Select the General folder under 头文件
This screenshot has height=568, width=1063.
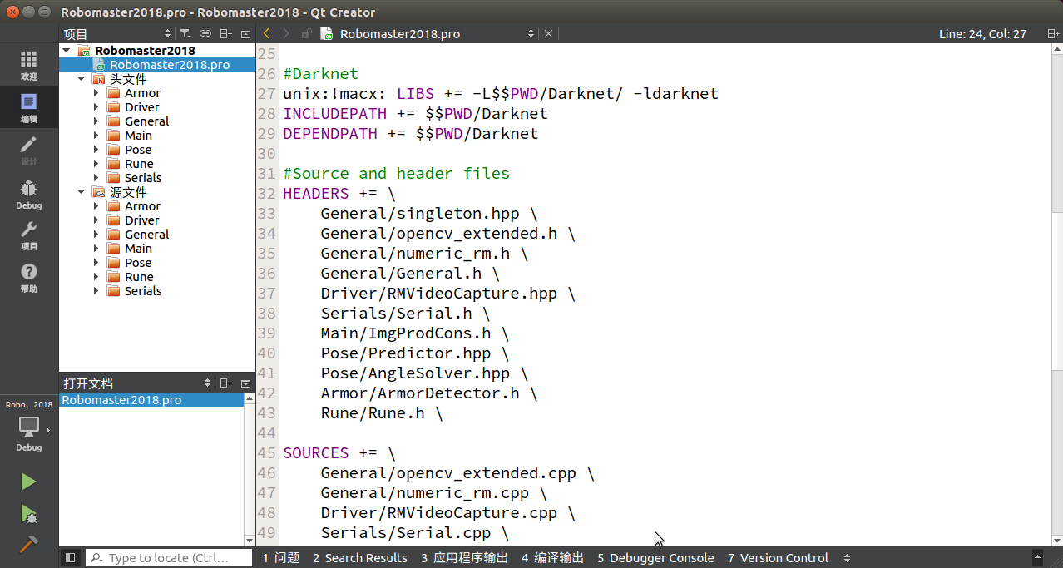(x=146, y=121)
